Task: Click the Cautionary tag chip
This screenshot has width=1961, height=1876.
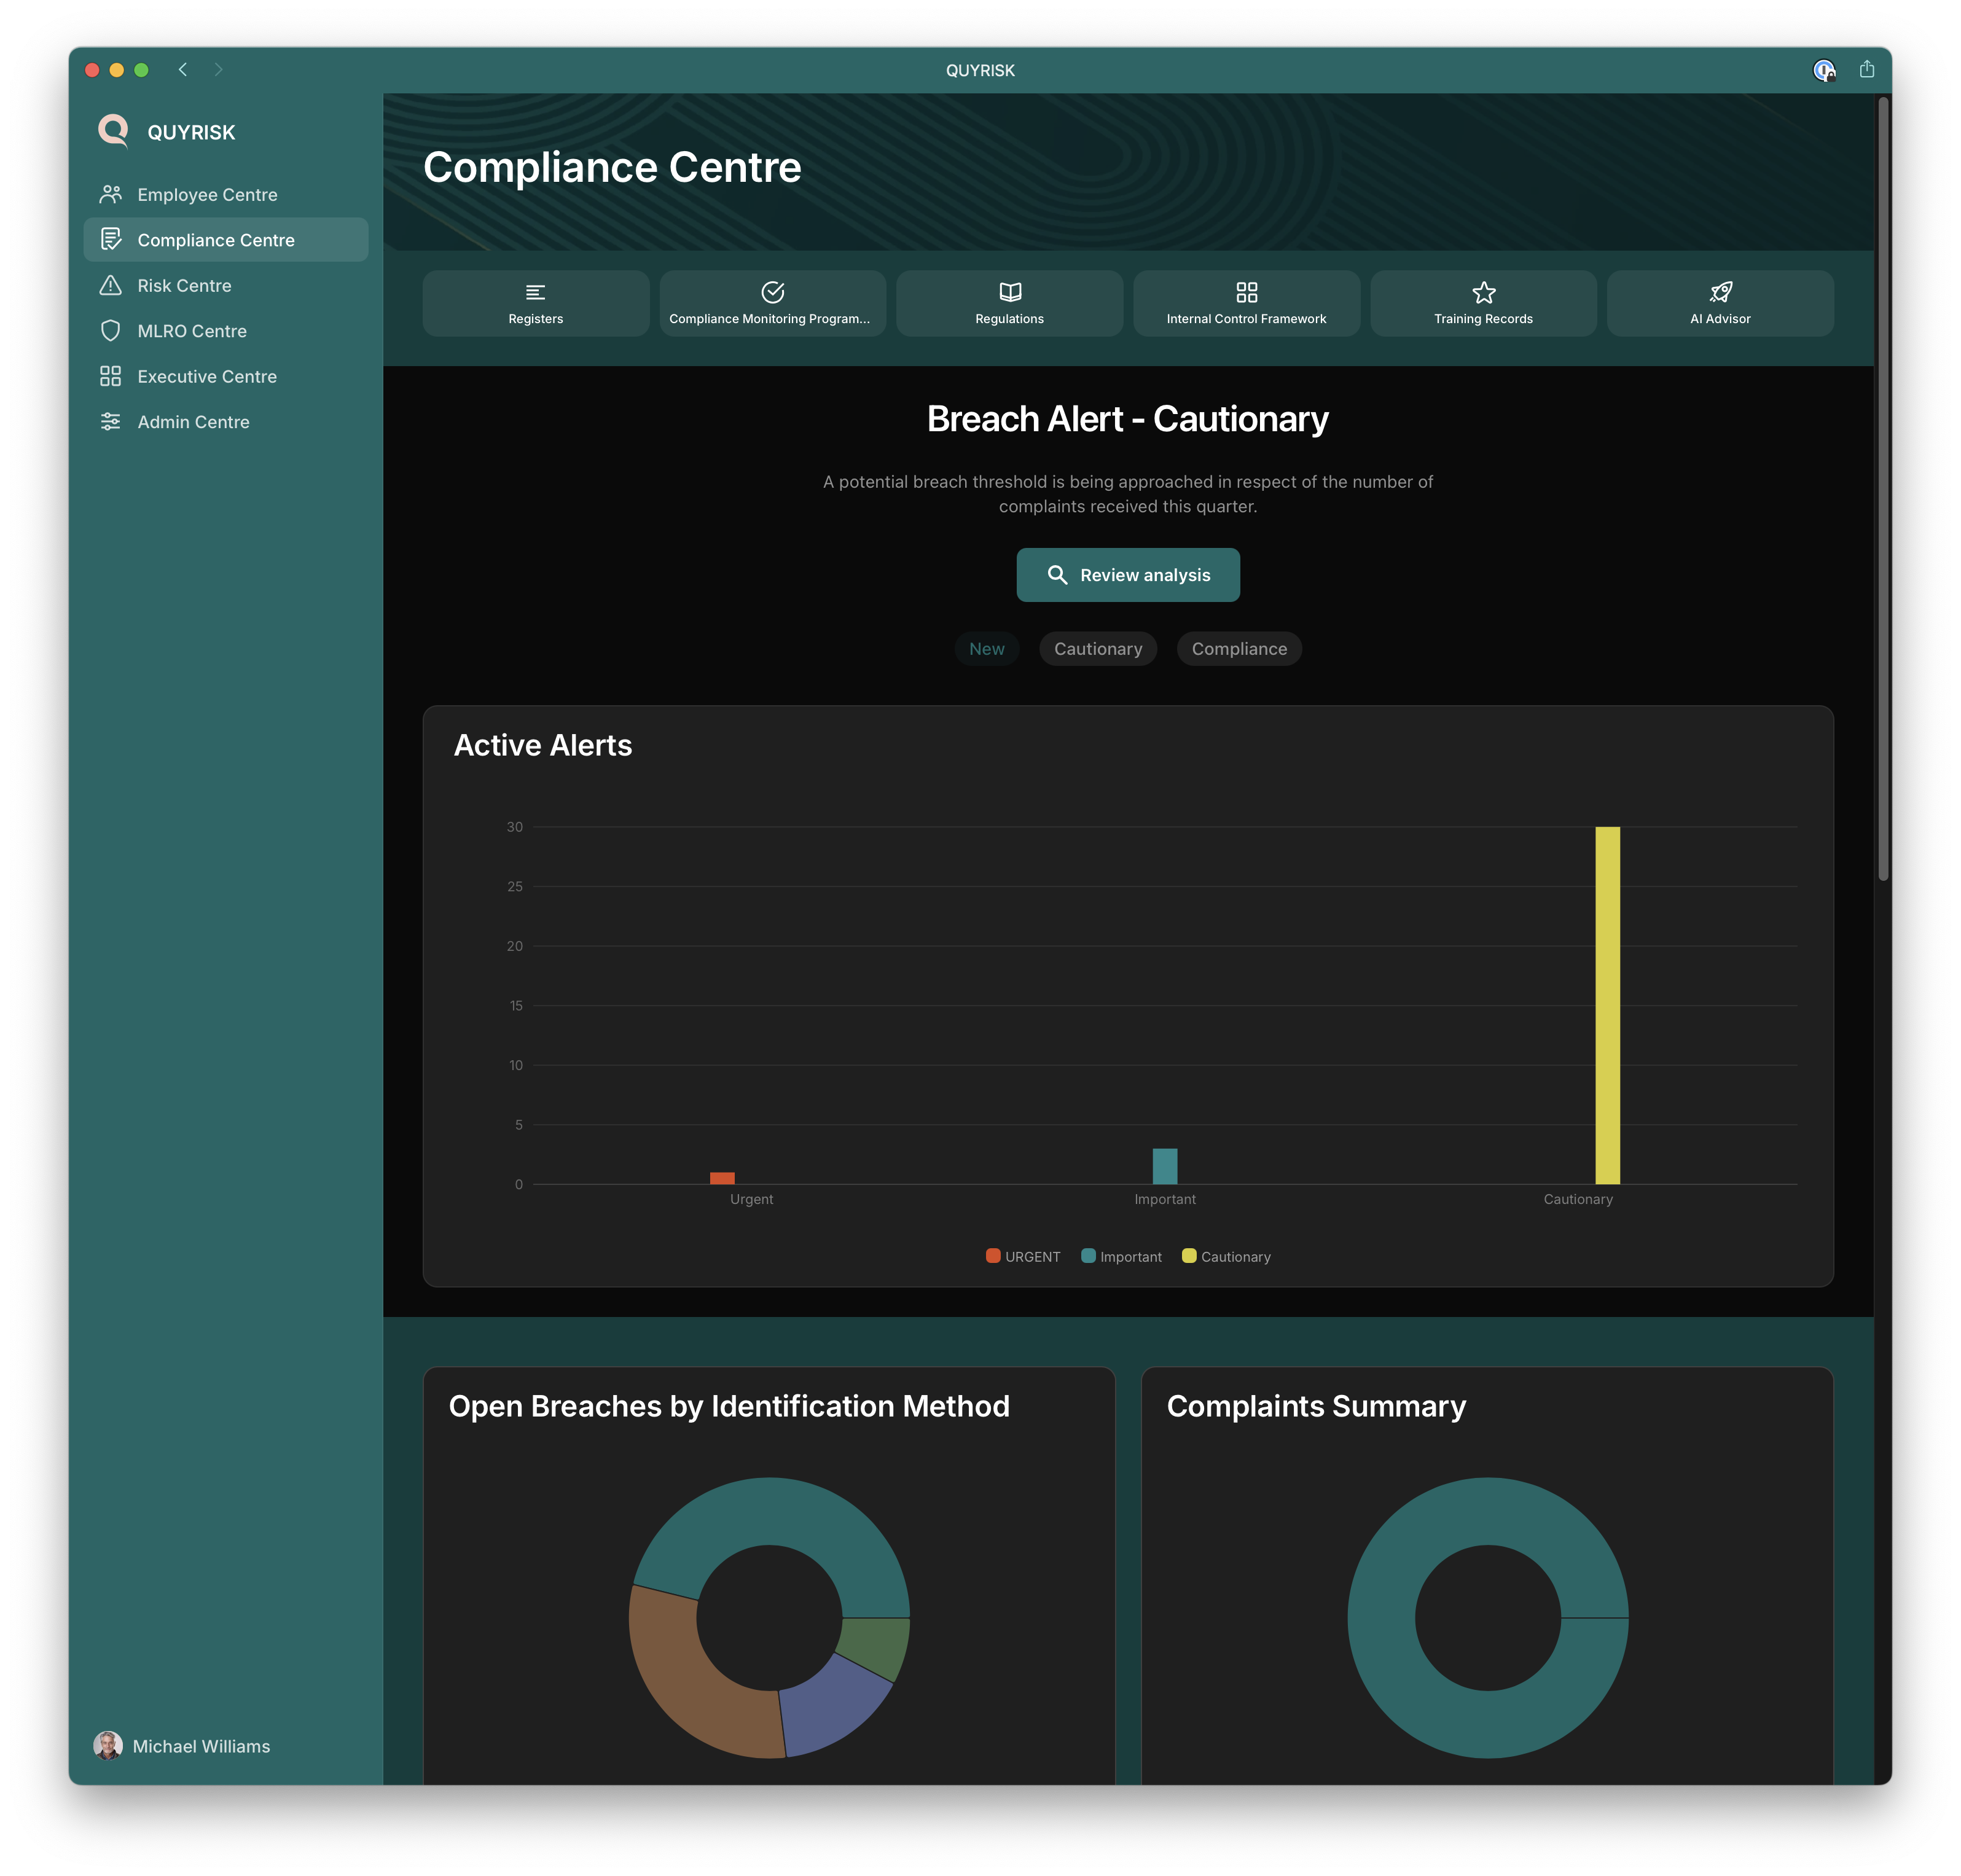Action: pos(1097,648)
